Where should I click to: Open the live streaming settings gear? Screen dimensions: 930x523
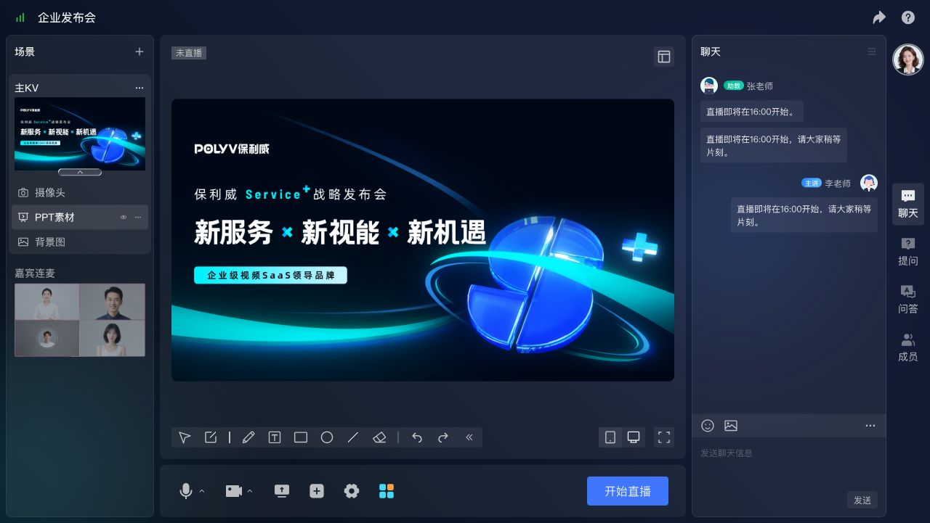(x=352, y=491)
